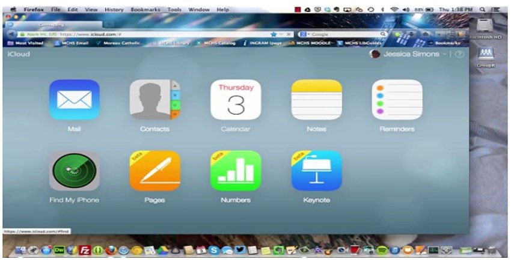The height and width of the screenshot is (262, 511).
Task: Open a new tab with plus button
Action: [x=109, y=25]
